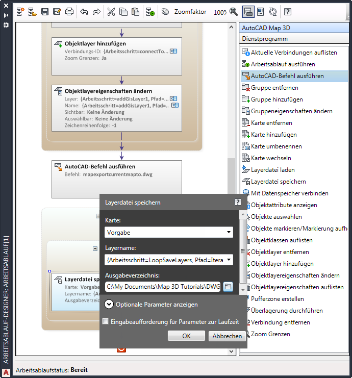This screenshot has width=352, height=378.
Task: Collapse the outer loop group with minus
Action: 97,216
